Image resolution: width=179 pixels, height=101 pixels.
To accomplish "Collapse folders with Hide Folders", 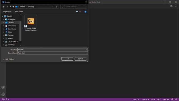I will coord(8,59).
